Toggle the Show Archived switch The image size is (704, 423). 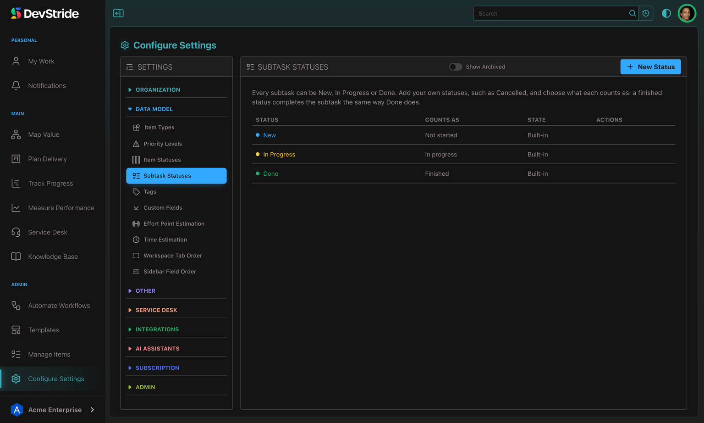[x=456, y=67]
